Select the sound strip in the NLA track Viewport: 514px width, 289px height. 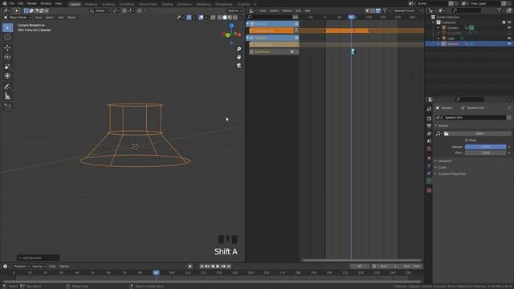point(353,51)
